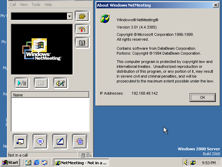The height and width of the screenshot is (167, 222).
Task: Open the Adjust Audio Volume button
Action: [x=61, y=83]
